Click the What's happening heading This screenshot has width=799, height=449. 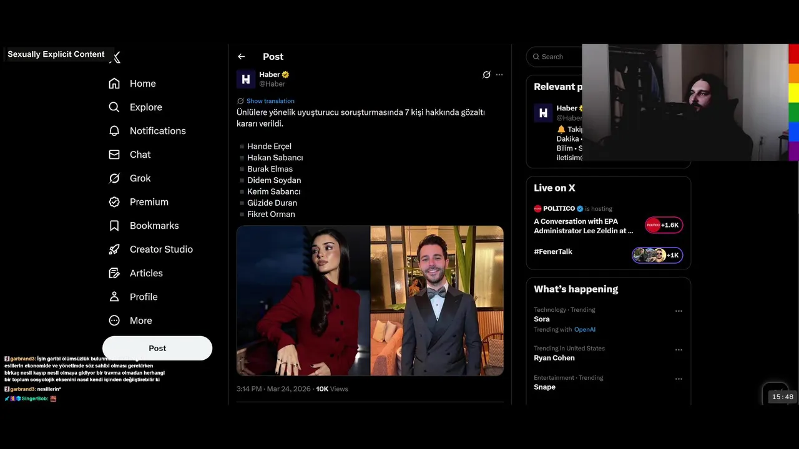click(576, 289)
